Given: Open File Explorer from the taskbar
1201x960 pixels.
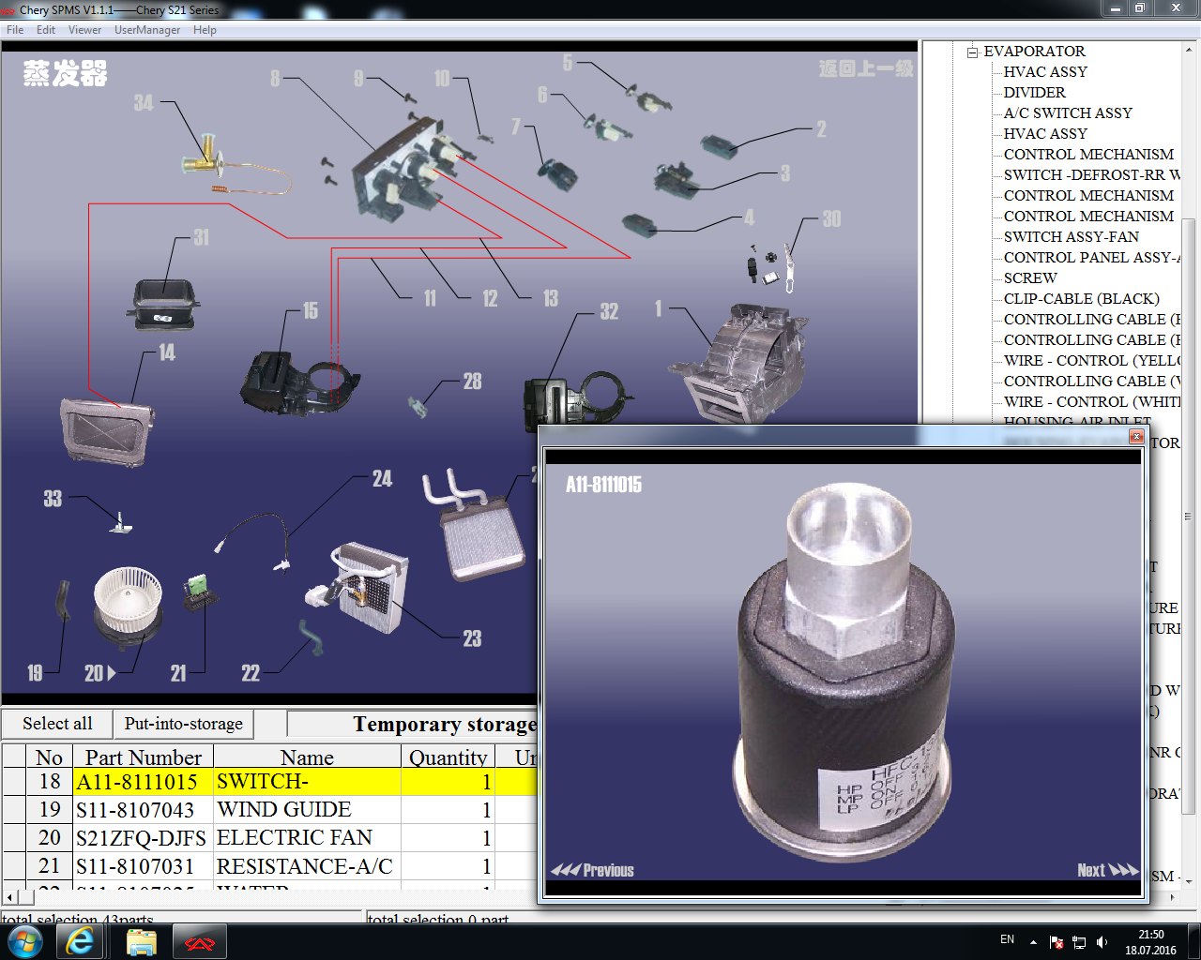Looking at the screenshot, I should [141, 941].
